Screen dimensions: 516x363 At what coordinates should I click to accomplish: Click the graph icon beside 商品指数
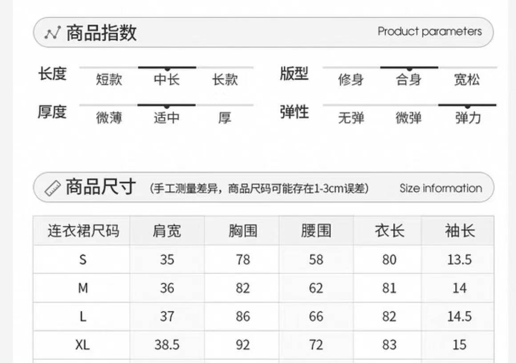52,33
